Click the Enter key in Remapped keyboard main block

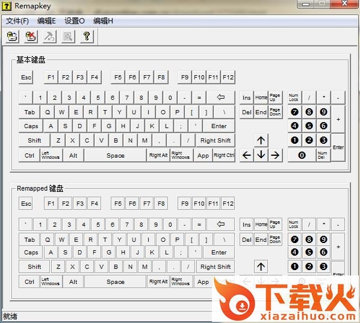point(219,253)
